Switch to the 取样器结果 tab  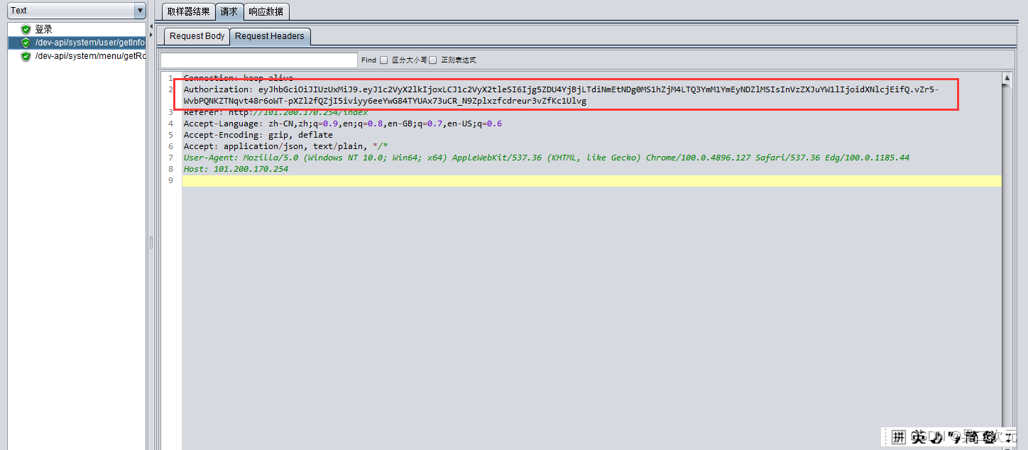click(189, 11)
